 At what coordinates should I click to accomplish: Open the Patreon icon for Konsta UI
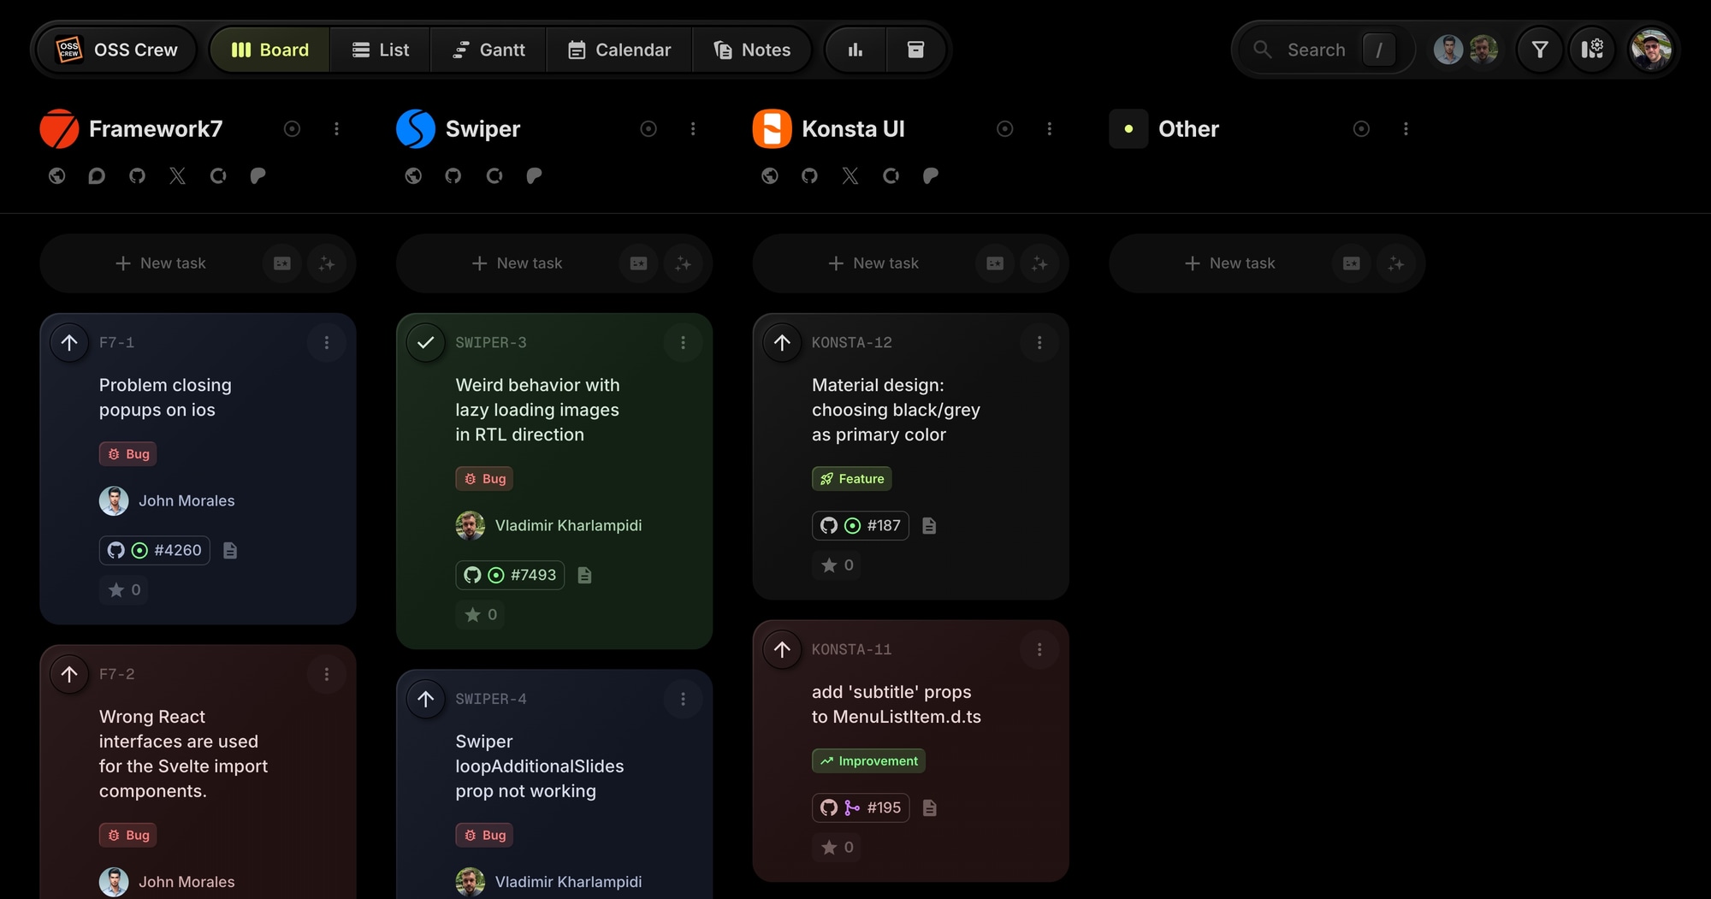[x=931, y=176]
